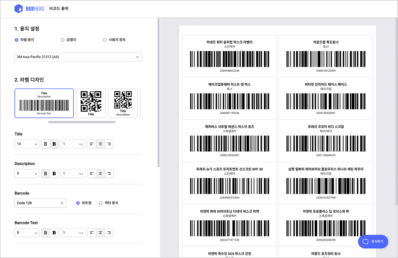Click the Title line count field
Screen dimensions: 398x258
(x=73, y=144)
